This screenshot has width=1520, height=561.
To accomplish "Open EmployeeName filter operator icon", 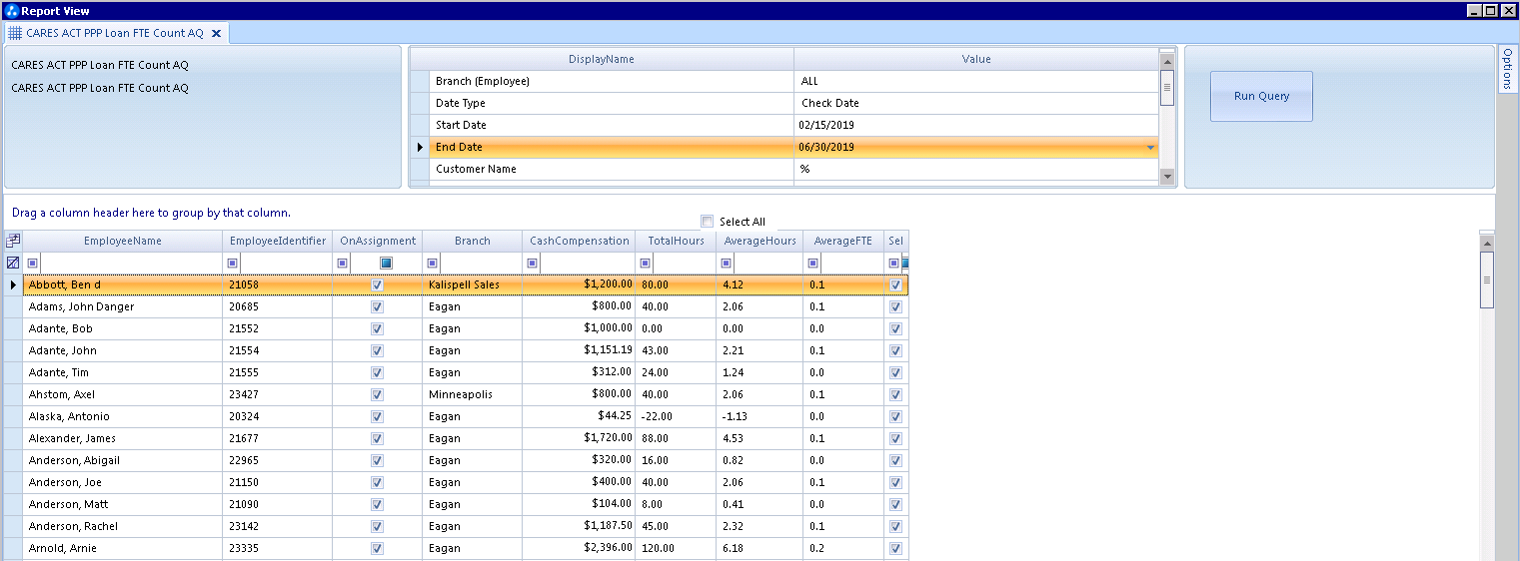I will point(33,264).
